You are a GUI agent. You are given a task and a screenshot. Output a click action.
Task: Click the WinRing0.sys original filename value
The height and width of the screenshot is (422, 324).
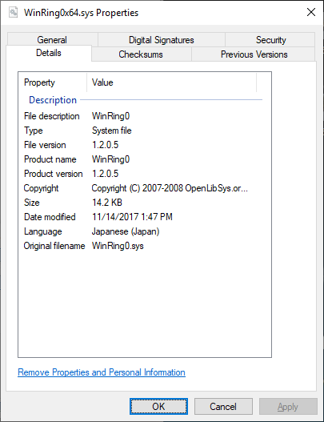tap(118, 246)
